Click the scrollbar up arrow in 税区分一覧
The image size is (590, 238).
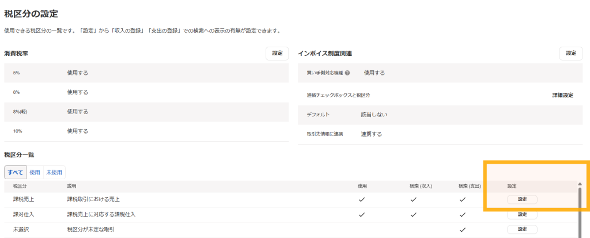pos(580,184)
